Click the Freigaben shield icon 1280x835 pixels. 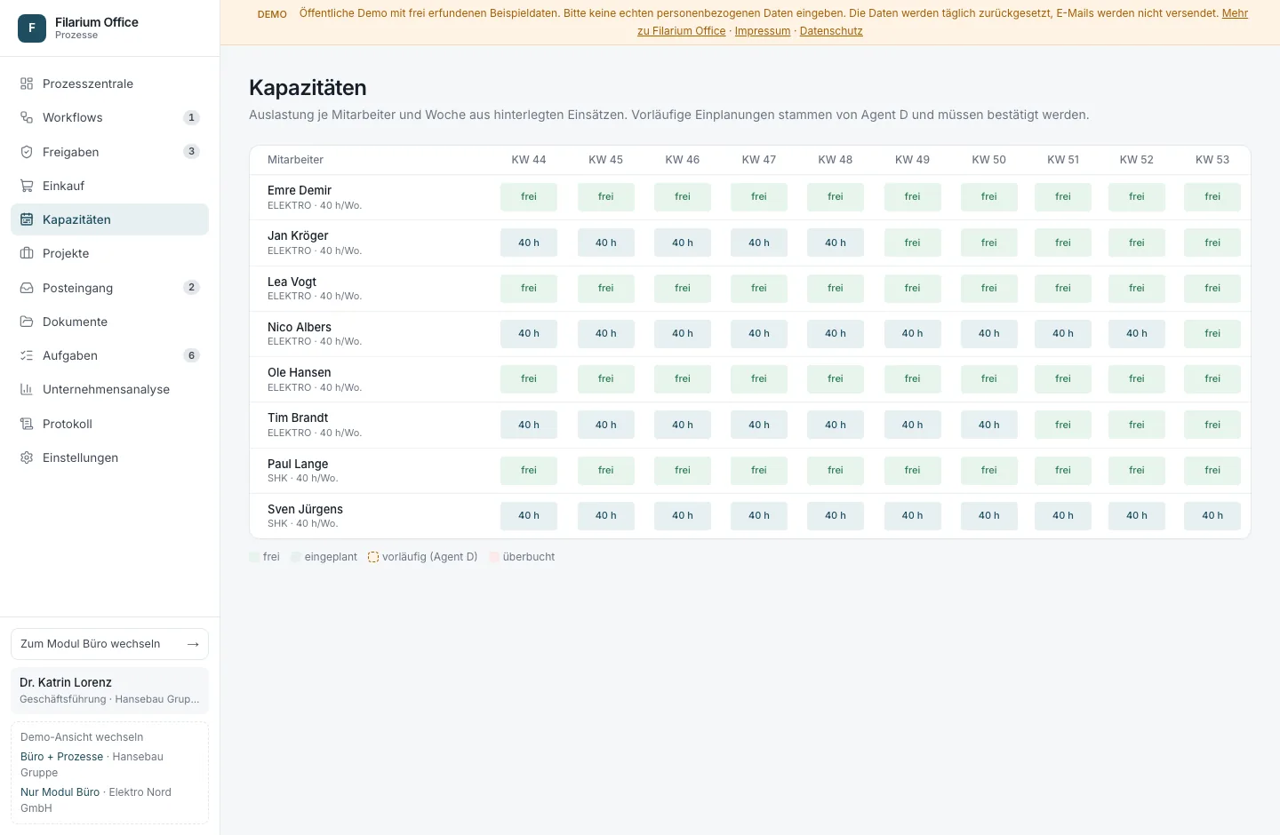pyautogui.click(x=27, y=152)
